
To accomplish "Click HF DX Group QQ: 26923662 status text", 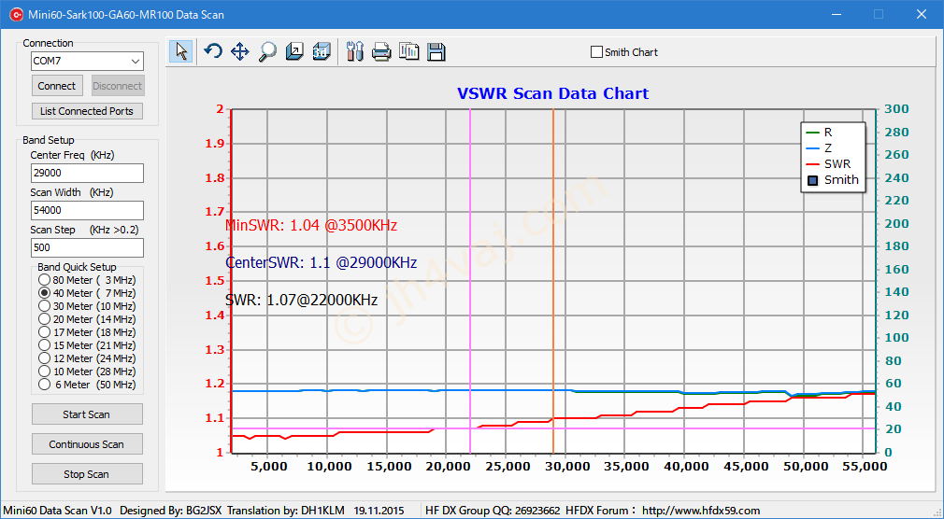I will 493,511.
